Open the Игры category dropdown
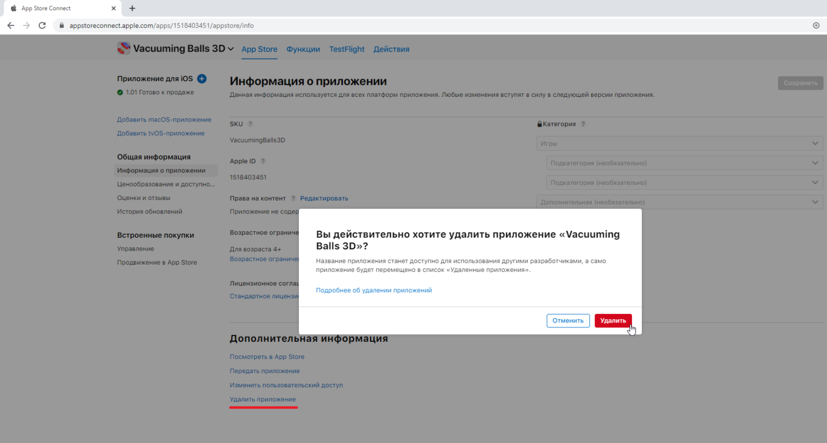Image resolution: width=827 pixels, height=443 pixels. [x=680, y=144]
